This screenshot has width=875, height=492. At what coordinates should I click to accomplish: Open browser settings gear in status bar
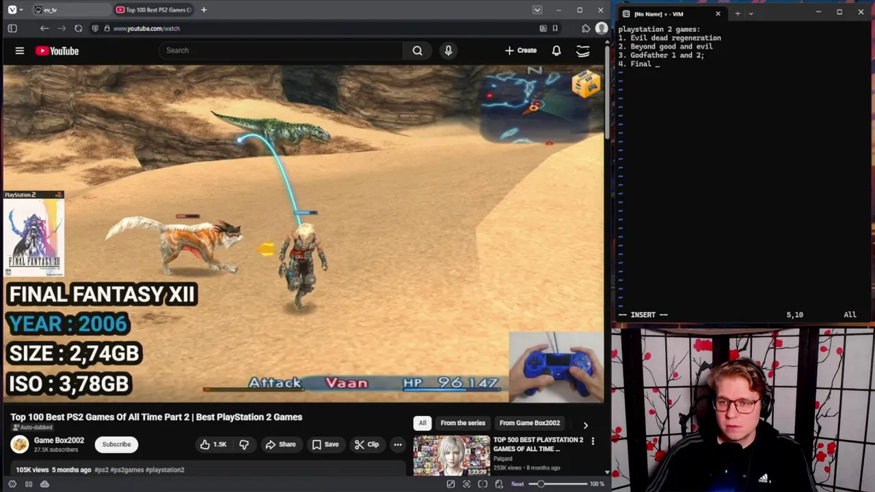[12, 484]
